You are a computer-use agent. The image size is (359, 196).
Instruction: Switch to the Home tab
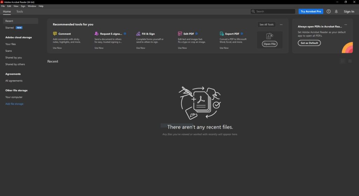(7, 12)
